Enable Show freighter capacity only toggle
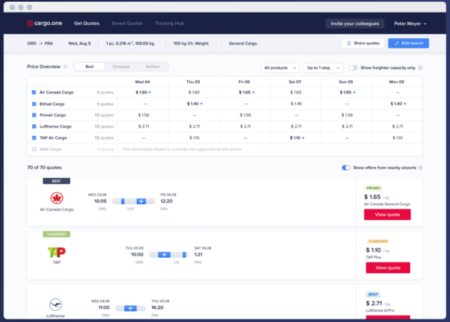450x322 pixels. point(353,68)
